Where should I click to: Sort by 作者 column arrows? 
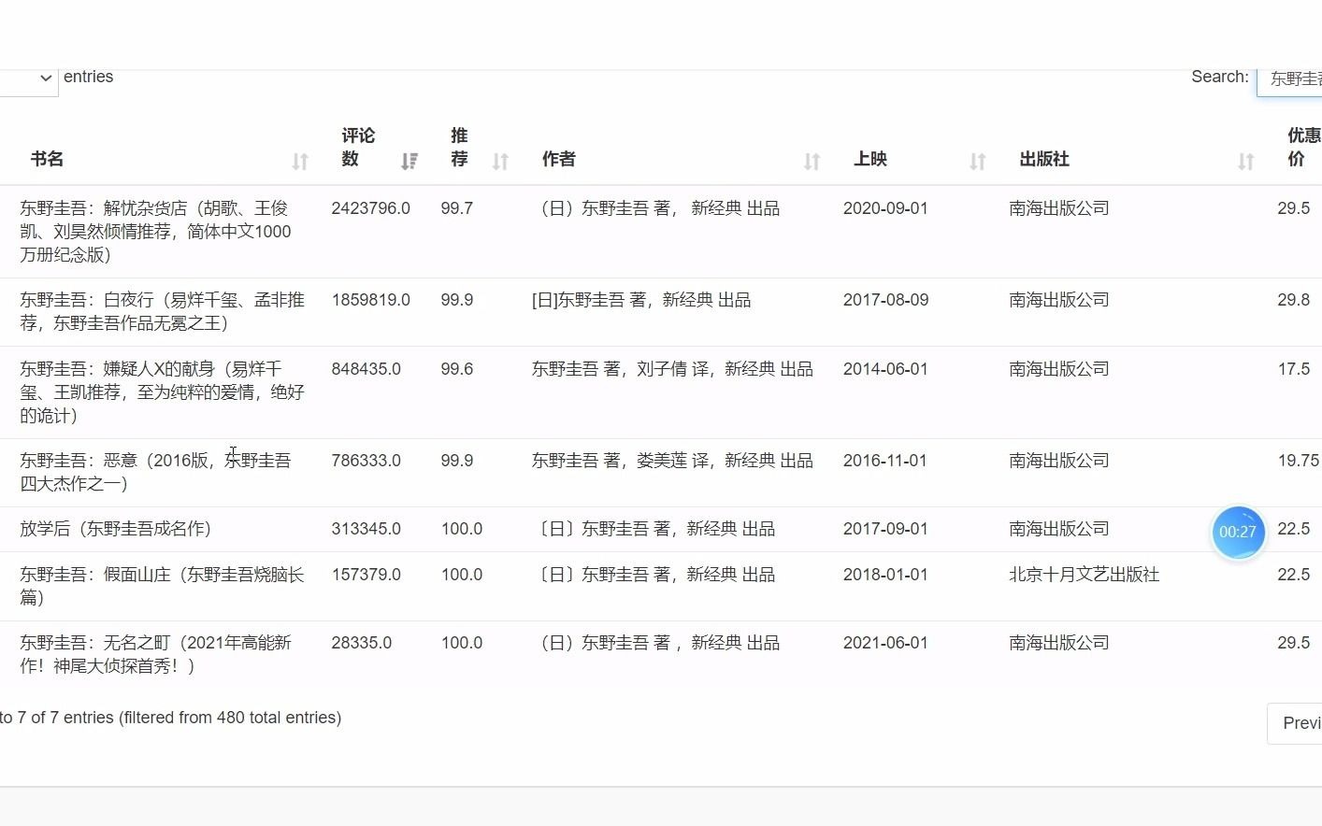click(x=812, y=162)
